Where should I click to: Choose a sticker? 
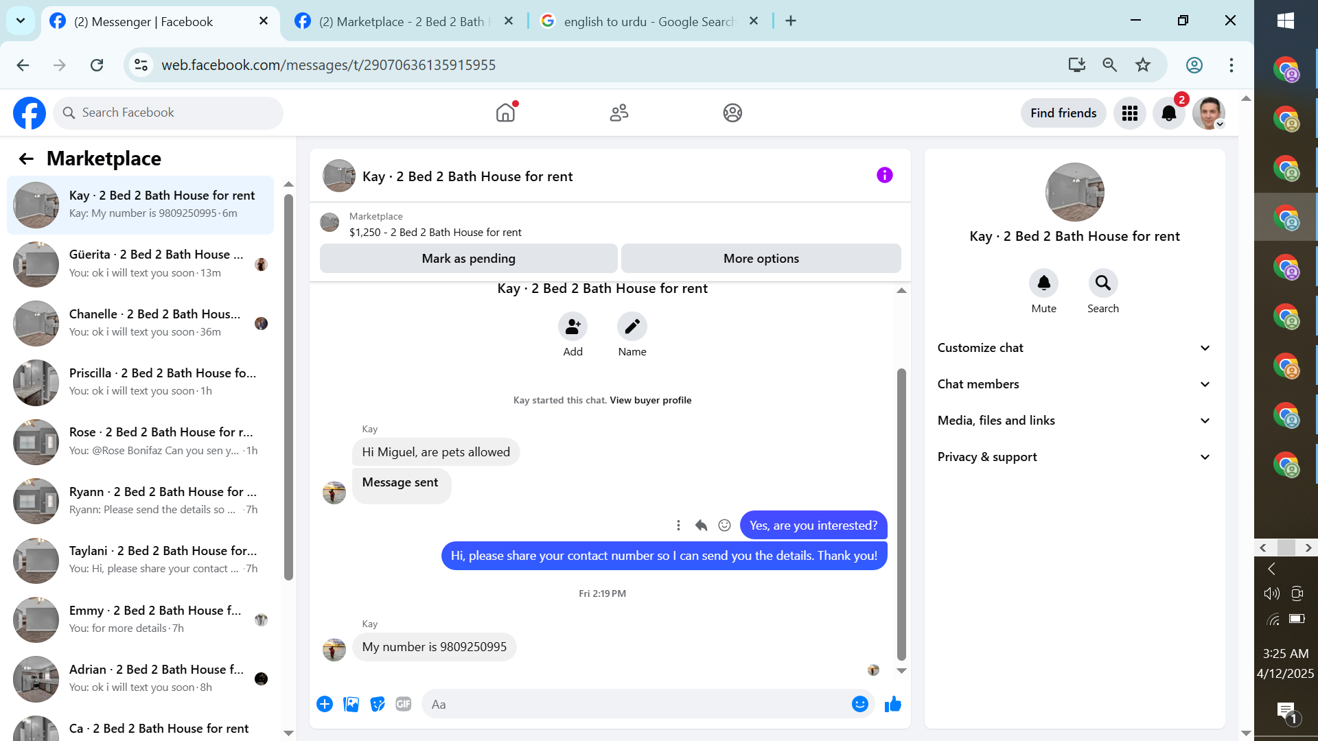pyautogui.click(x=378, y=704)
